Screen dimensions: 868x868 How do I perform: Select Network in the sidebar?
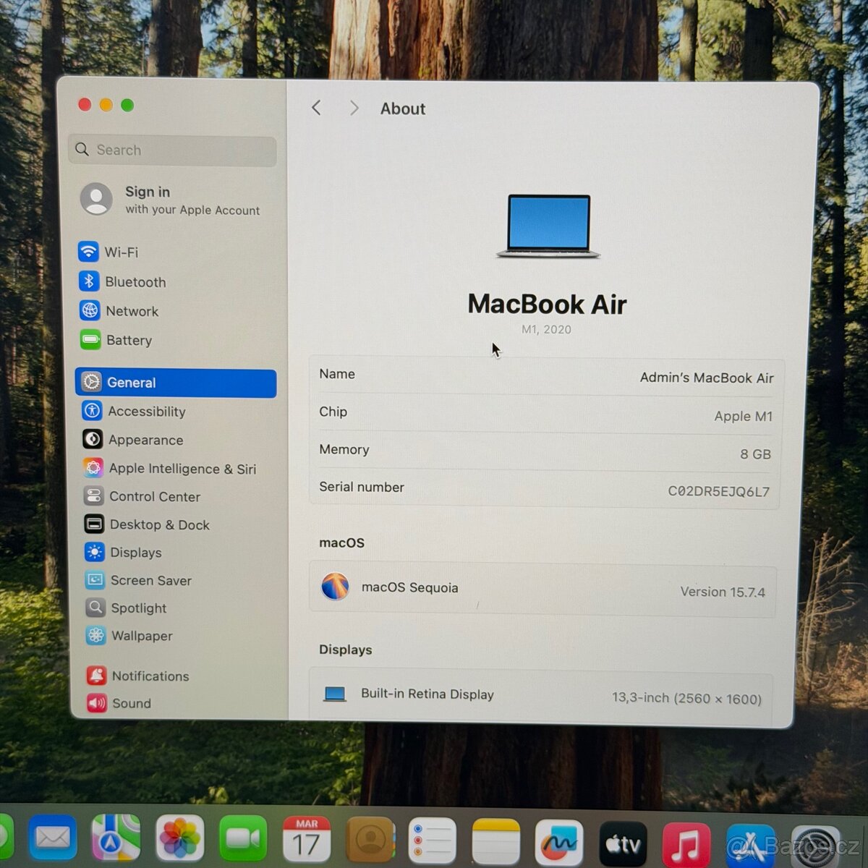coord(119,311)
